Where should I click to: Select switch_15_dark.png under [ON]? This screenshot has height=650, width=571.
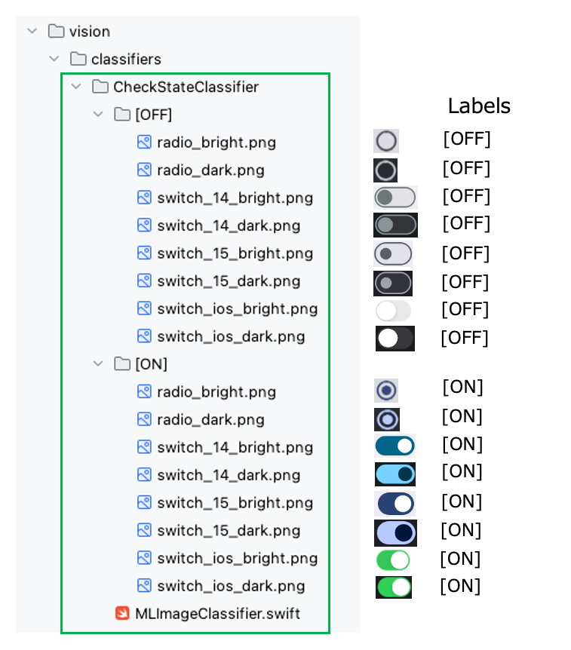(x=219, y=530)
